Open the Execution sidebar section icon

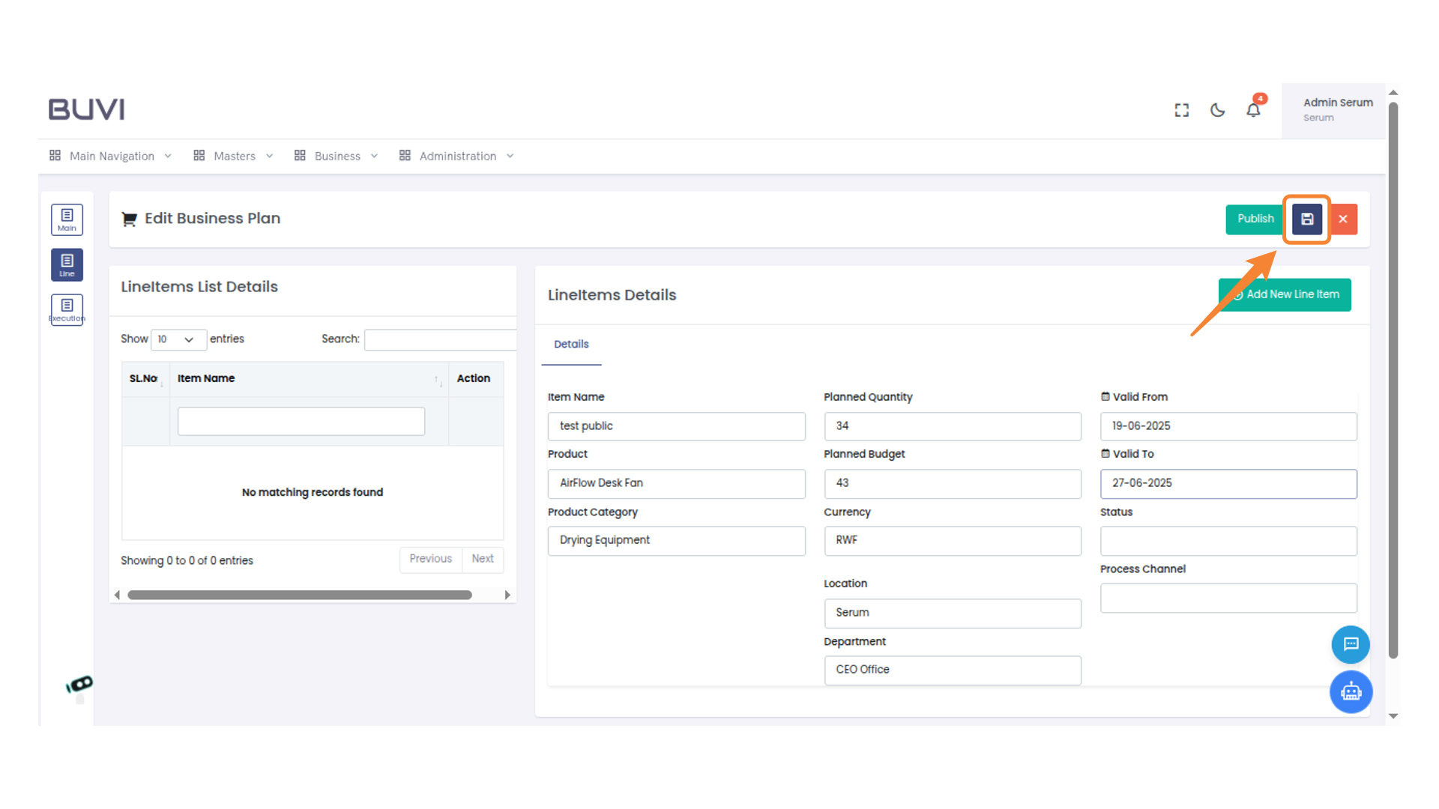(67, 309)
